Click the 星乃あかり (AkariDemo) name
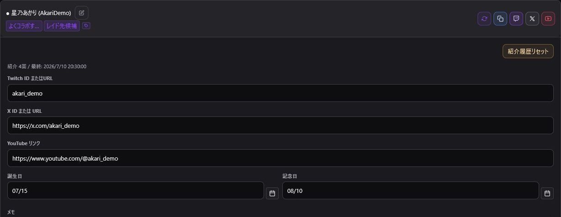The image size is (561, 217). tap(41, 13)
